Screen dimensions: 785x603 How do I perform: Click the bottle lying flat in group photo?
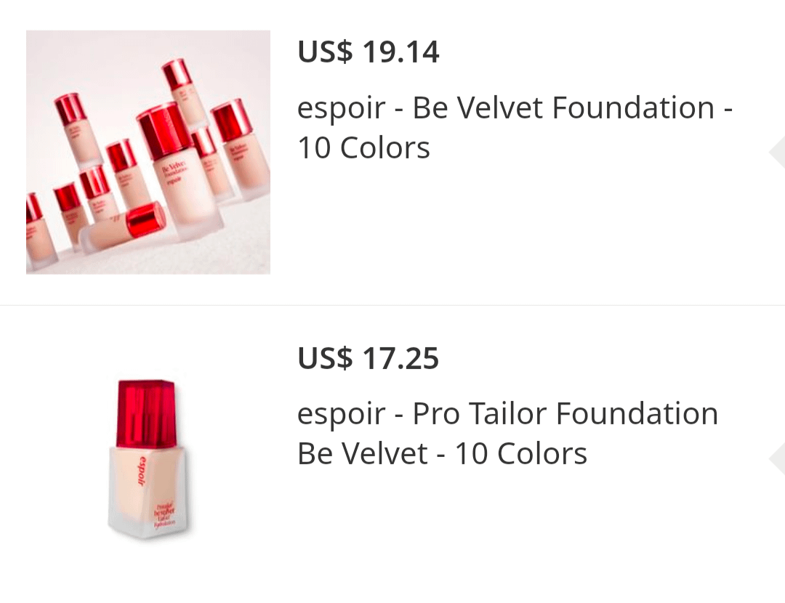tap(122, 228)
